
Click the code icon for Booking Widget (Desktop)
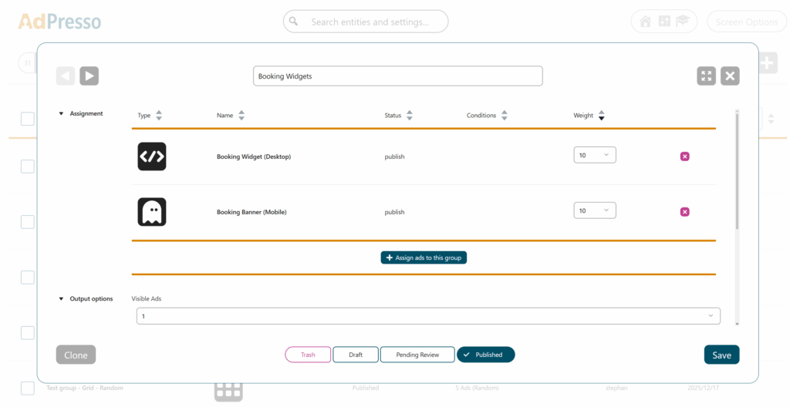[x=152, y=156]
